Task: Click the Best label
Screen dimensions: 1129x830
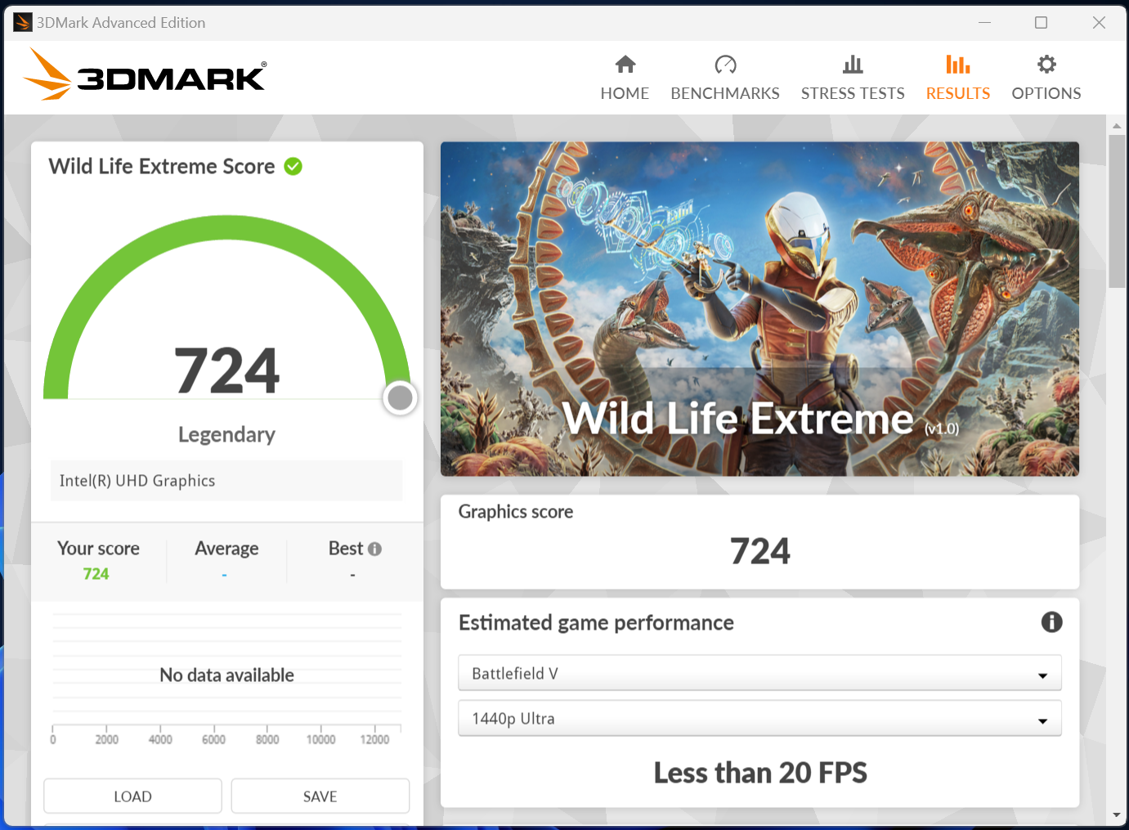Action: pyautogui.click(x=346, y=549)
